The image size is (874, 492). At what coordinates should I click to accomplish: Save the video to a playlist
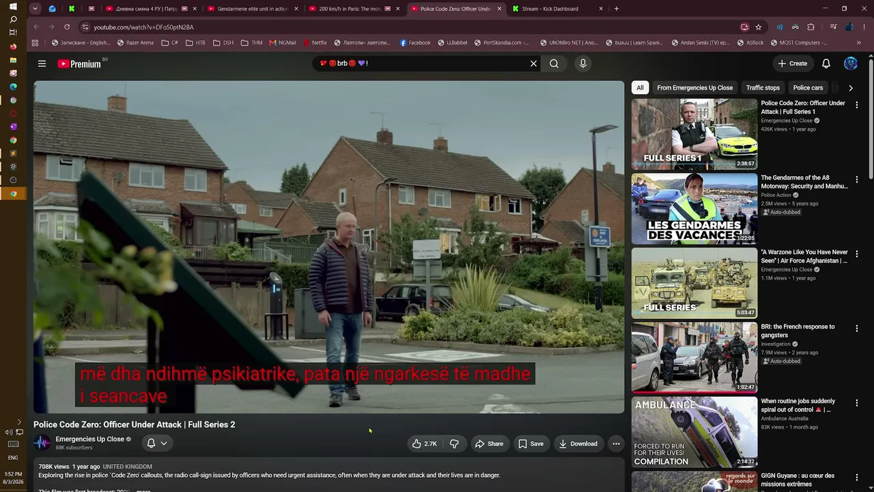[x=531, y=443]
